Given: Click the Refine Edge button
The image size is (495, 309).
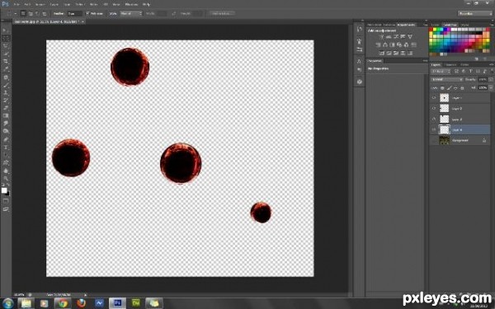Looking at the screenshot, I should pyautogui.click(x=222, y=13).
